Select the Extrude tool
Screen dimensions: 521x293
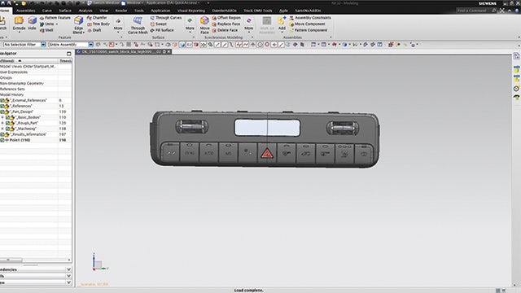point(19,24)
